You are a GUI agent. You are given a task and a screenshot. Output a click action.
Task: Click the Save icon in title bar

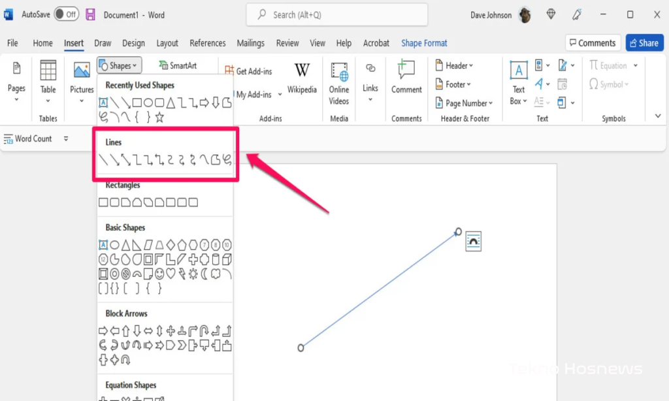[x=90, y=14]
